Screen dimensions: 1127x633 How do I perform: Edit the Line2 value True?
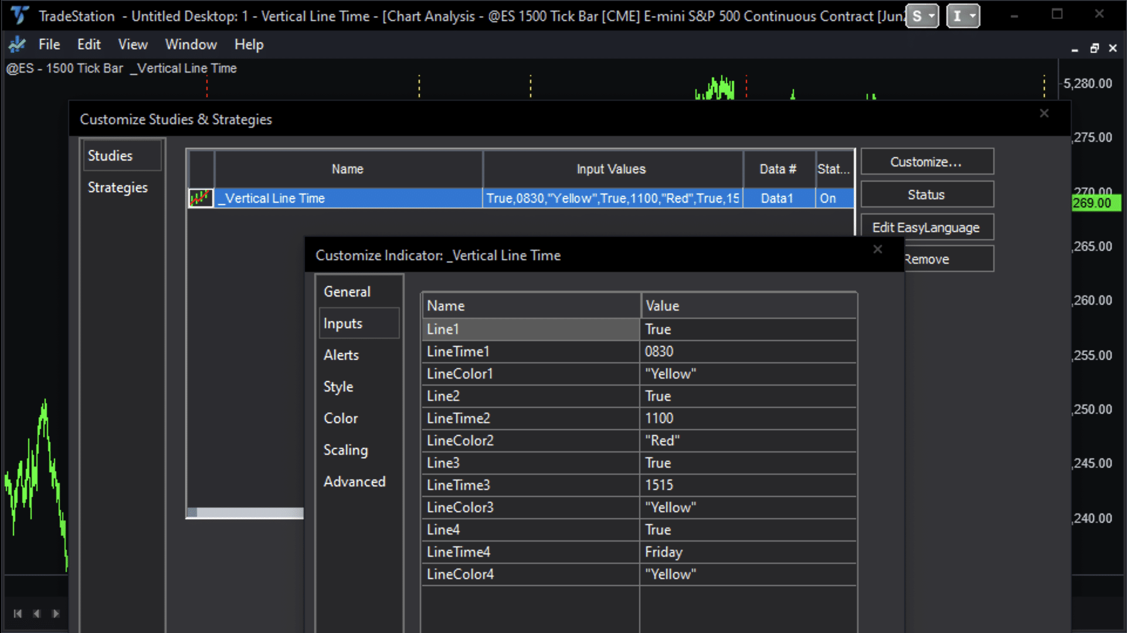click(748, 396)
